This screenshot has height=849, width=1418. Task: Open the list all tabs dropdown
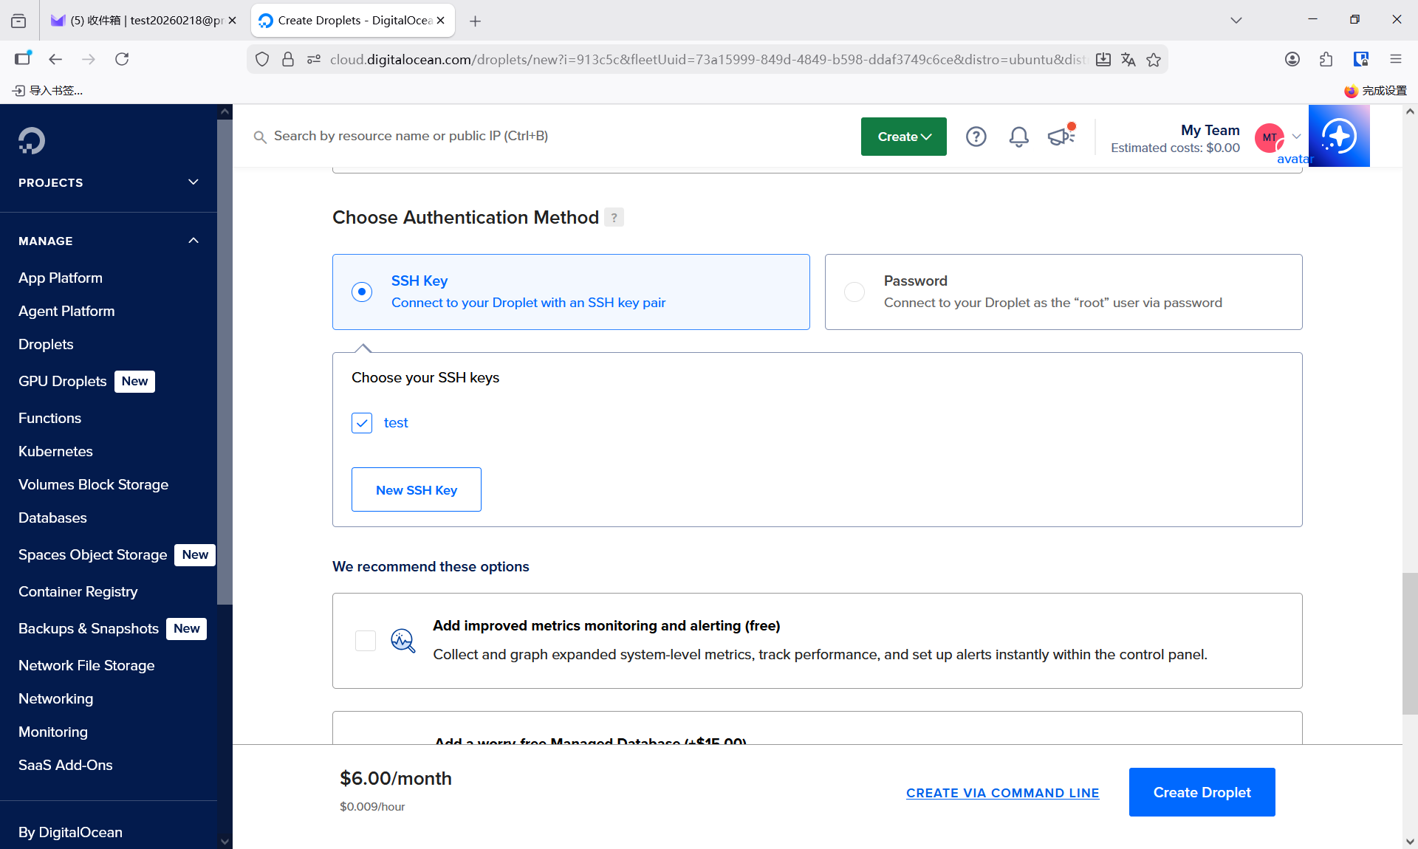point(1236,21)
